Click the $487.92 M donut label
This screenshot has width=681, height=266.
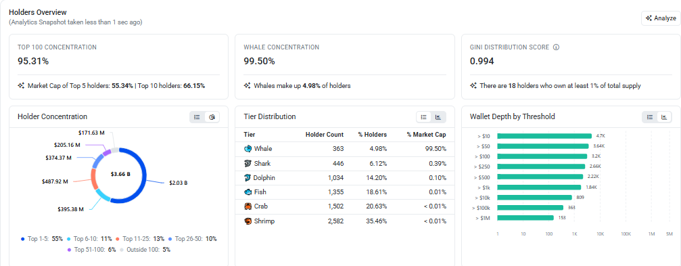coord(55,181)
